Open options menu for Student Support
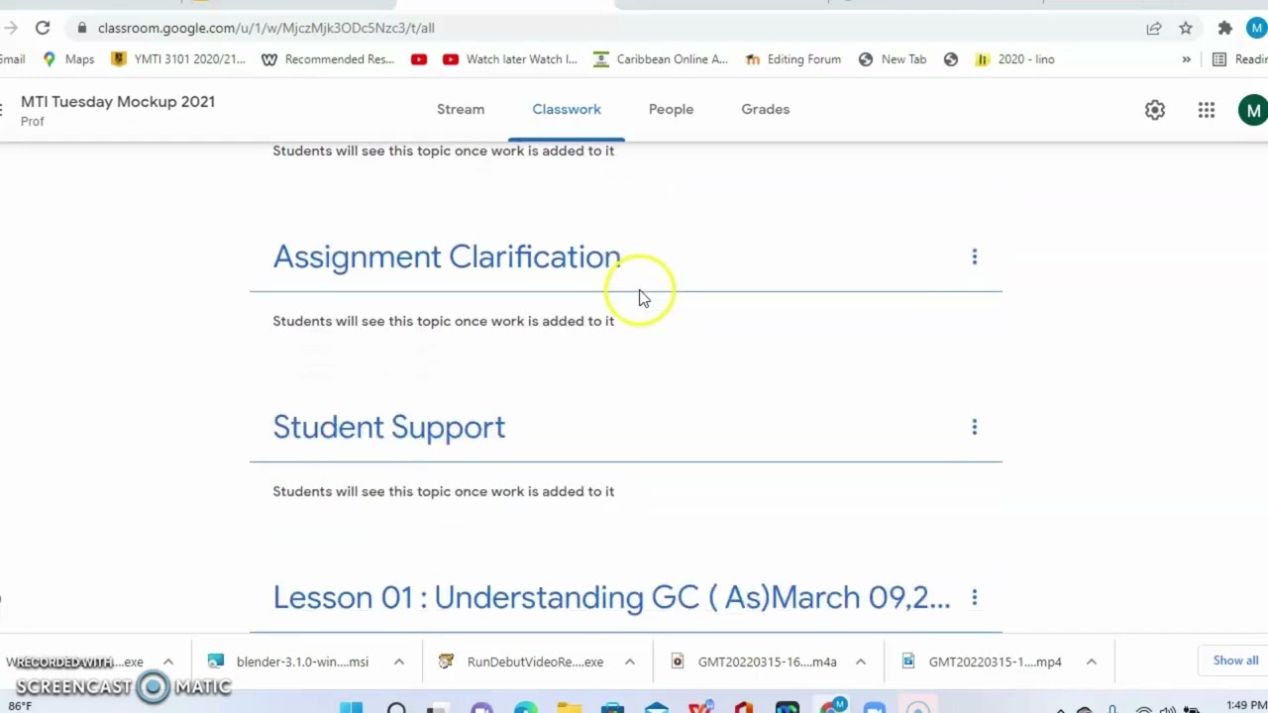Screen dimensions: 1268x713 point(974,428)
